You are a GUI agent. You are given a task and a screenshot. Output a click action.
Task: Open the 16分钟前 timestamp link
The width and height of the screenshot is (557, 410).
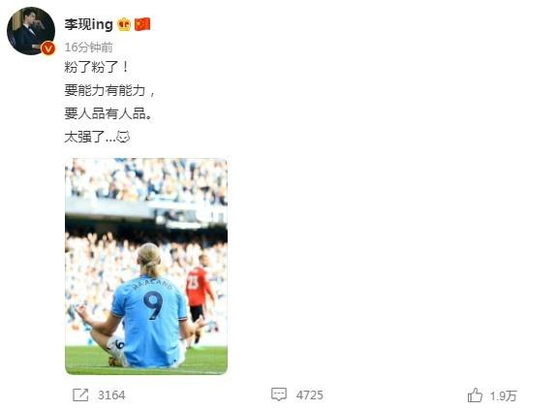click(x=89, y=47)
